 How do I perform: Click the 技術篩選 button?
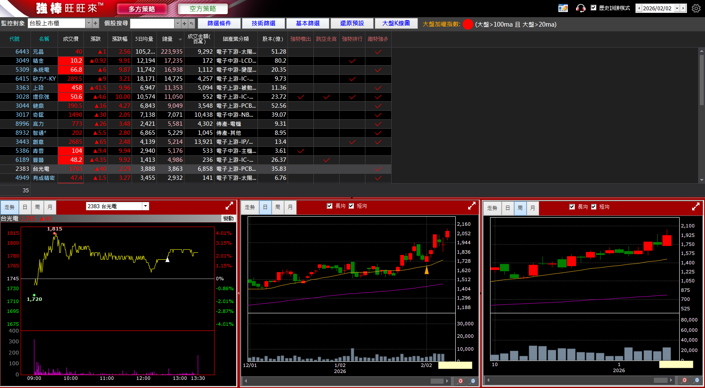264,23
